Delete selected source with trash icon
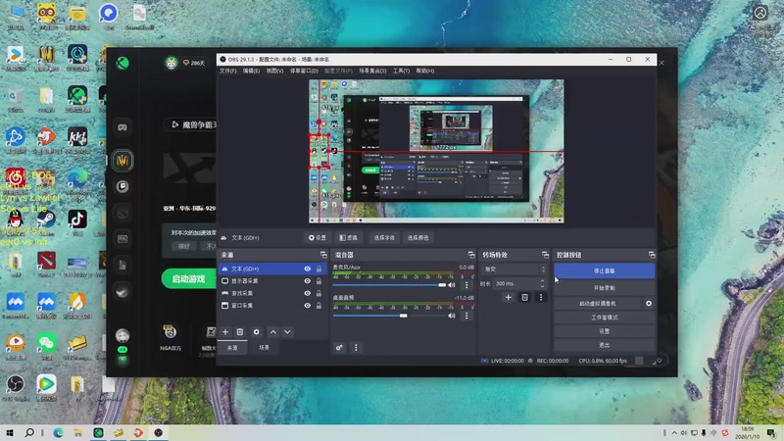The height and width of the screenshot is (441, 784). [240, 332]
